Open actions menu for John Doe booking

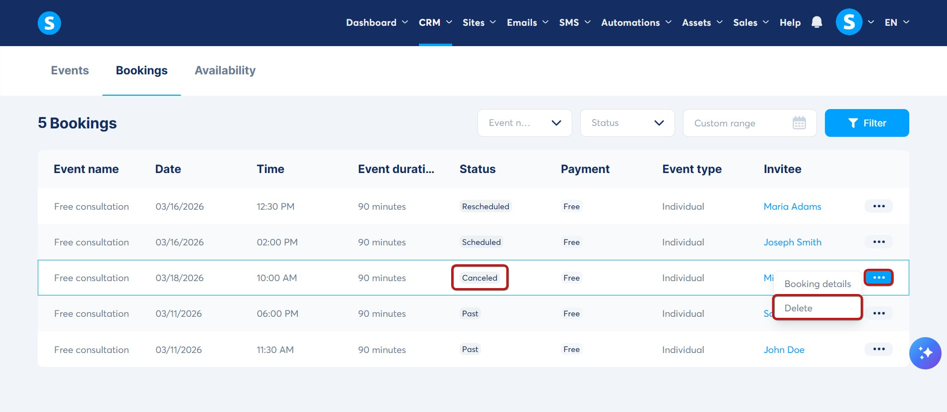point(879,349)
